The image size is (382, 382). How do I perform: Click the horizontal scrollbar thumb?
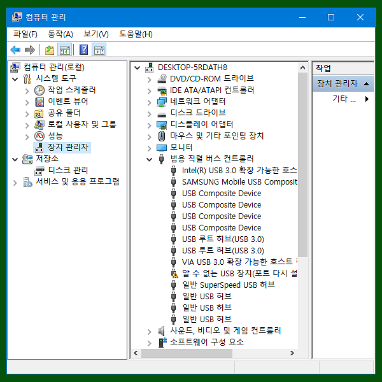pos(187,353)
